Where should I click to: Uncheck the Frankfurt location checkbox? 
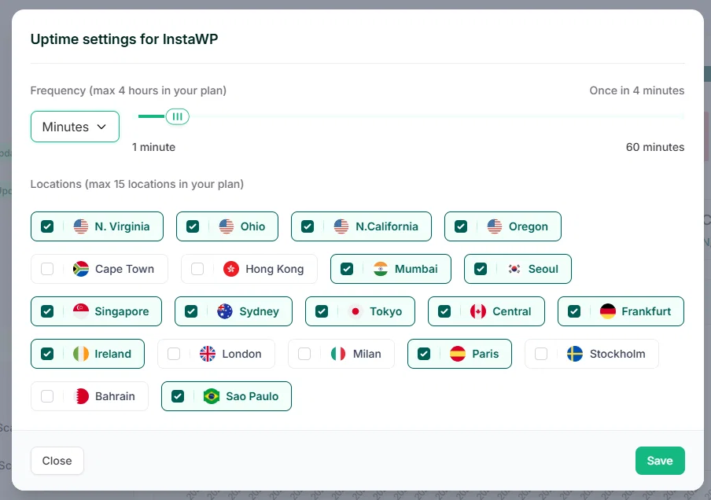click(574, 311)
